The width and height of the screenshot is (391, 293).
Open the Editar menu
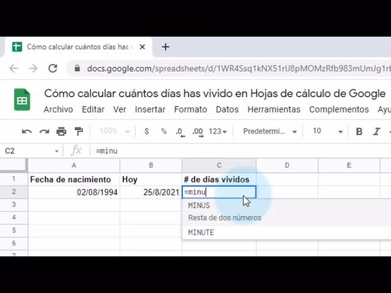coord(93,109)
